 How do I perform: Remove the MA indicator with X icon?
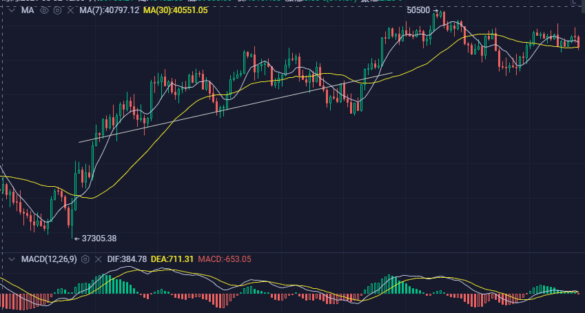70,10
